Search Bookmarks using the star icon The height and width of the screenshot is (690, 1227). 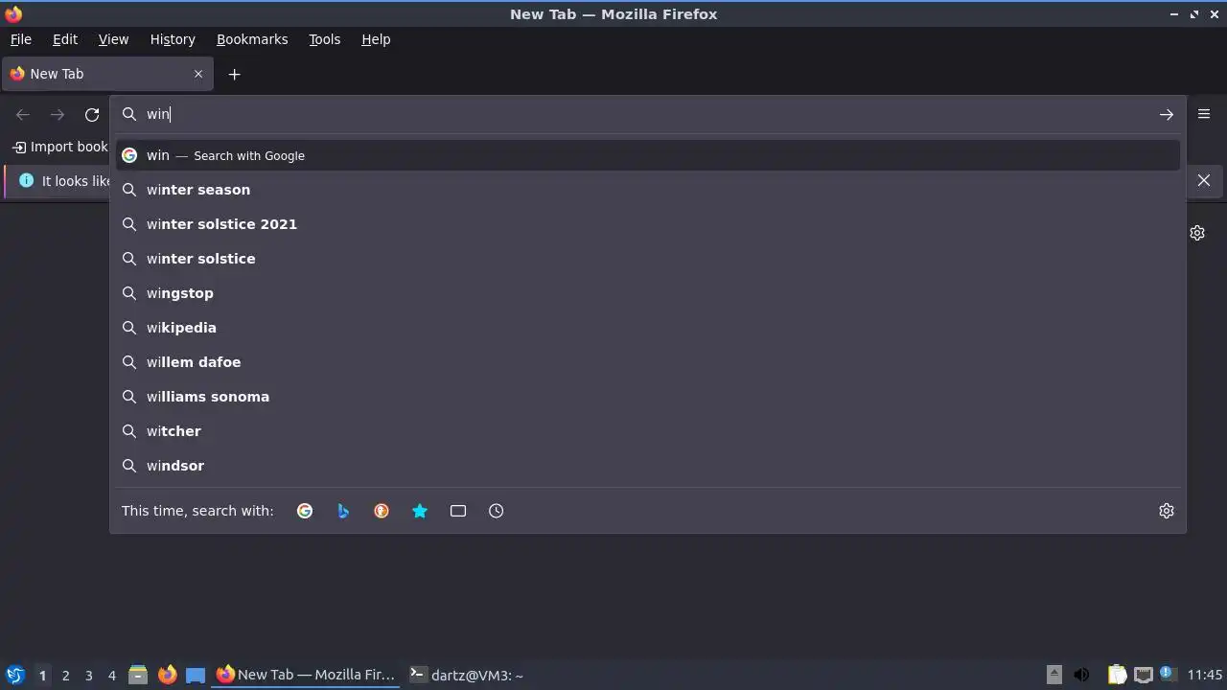pos(420,511)
